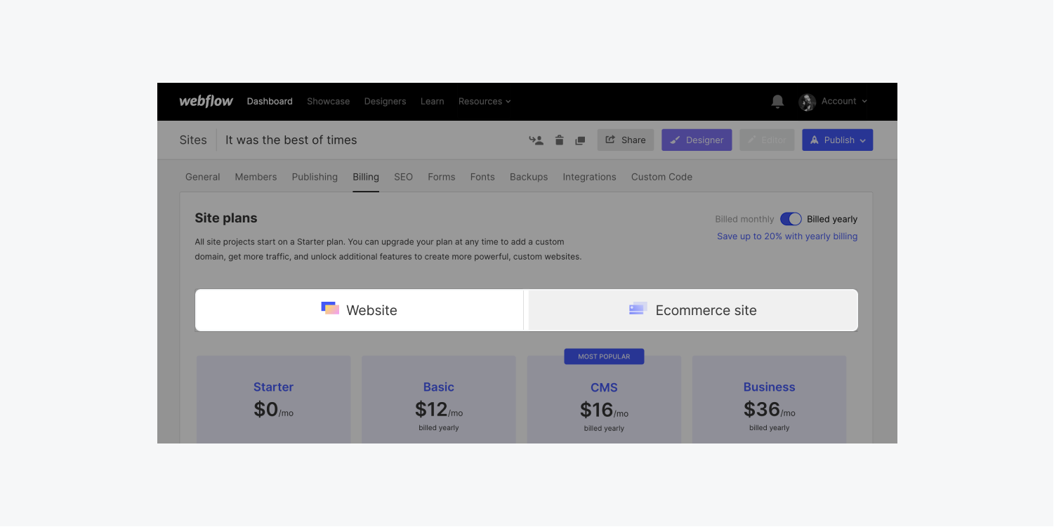The image size is (1054, 527).
Task: Click the delete site trash icon
Action: 559,140
